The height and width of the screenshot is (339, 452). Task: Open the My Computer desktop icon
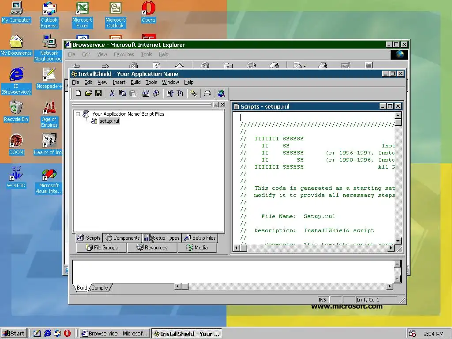(16, 12)
